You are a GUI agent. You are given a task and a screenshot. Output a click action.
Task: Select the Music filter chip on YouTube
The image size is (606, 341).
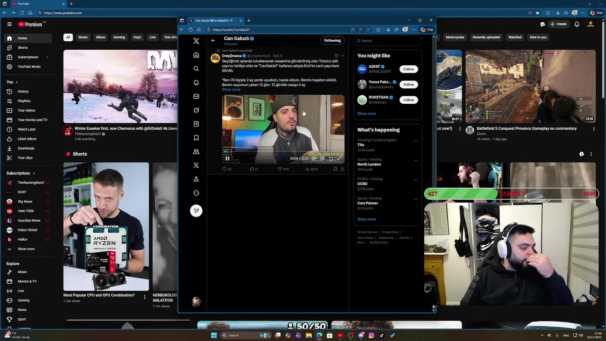[83, 37]
